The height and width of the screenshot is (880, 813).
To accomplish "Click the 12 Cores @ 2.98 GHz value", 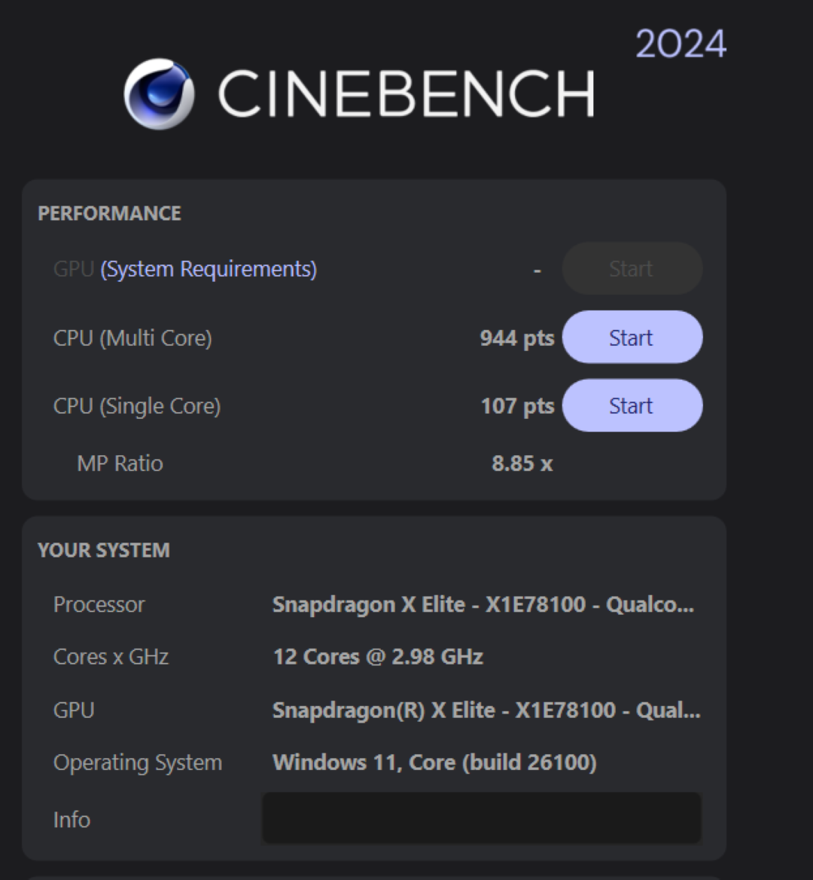I will [x=377, y=657].
